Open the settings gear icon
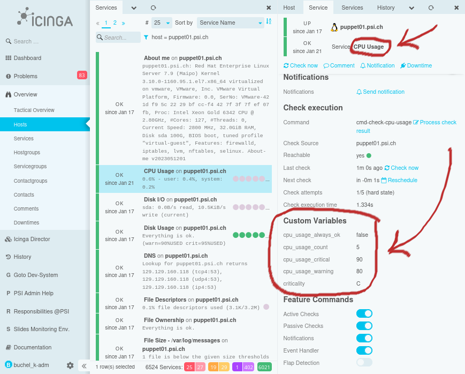 tap(70, 365)
